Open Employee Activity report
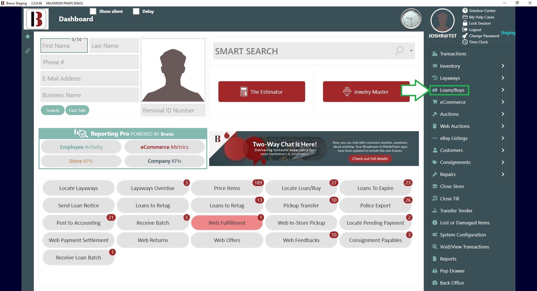Viewport: 537px width, 291px height. tap(81, 147)
